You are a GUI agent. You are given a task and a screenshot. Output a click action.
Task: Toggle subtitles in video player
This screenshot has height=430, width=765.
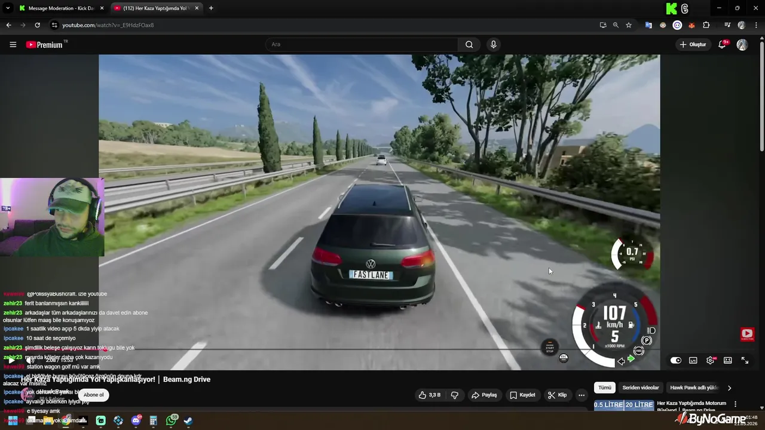[693, 360]
